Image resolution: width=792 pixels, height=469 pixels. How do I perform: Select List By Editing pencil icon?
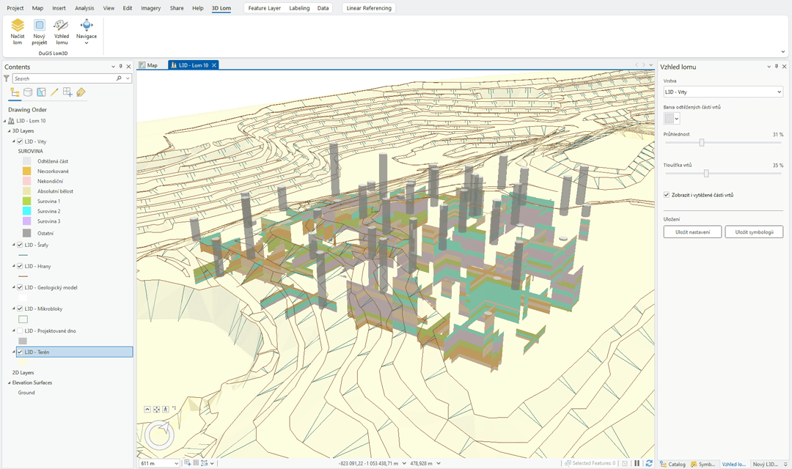coord(54,92)
